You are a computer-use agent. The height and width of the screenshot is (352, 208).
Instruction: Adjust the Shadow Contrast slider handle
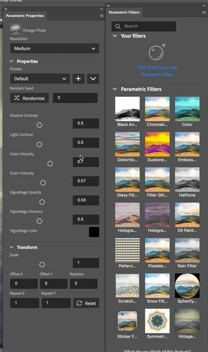point(39,125)
